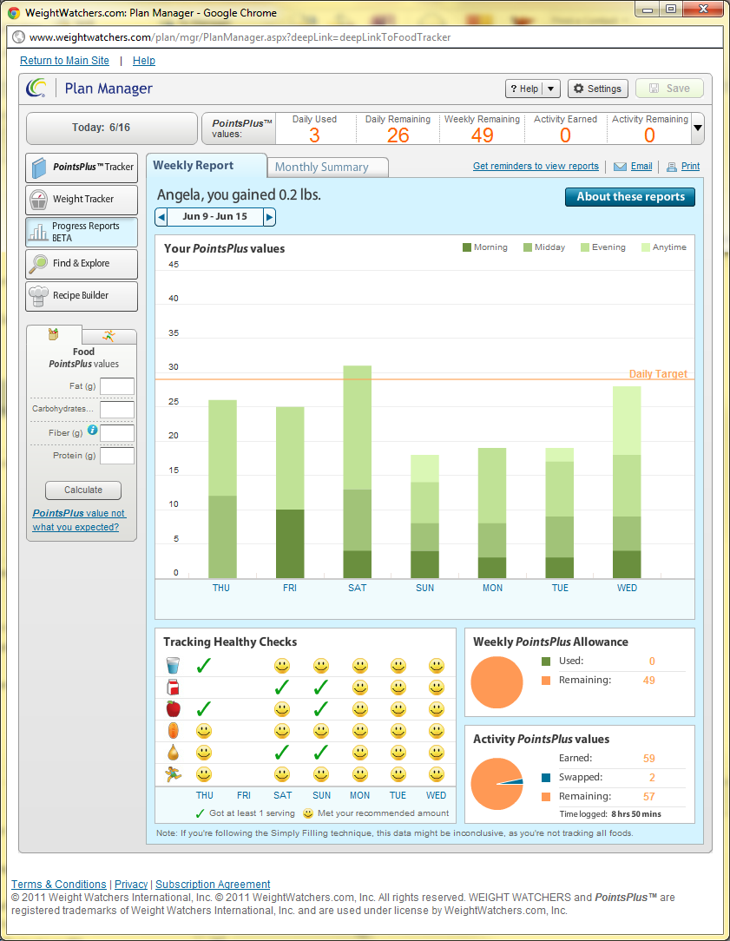Click the envelope icon beside Email
This screenshot has width=730, height=941.
(x=620, y=167)
